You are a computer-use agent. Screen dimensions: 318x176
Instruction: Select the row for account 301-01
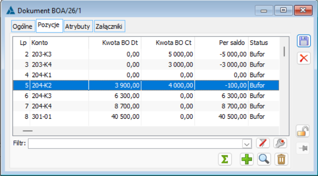click(146, 116)
